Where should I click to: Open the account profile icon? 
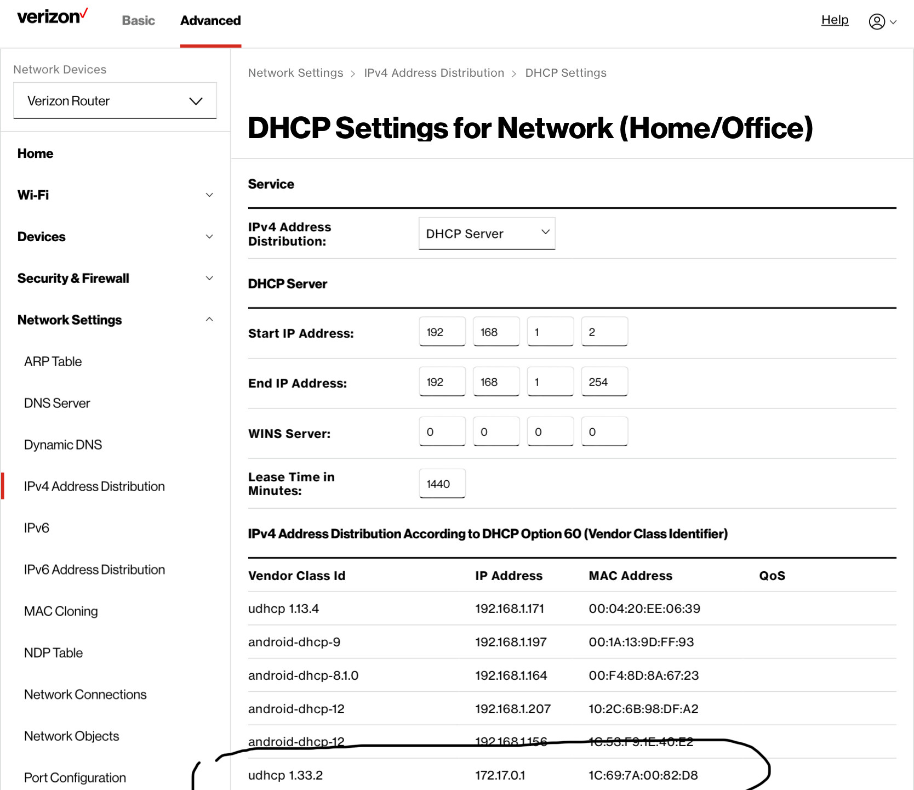click(x=878, y=21)
